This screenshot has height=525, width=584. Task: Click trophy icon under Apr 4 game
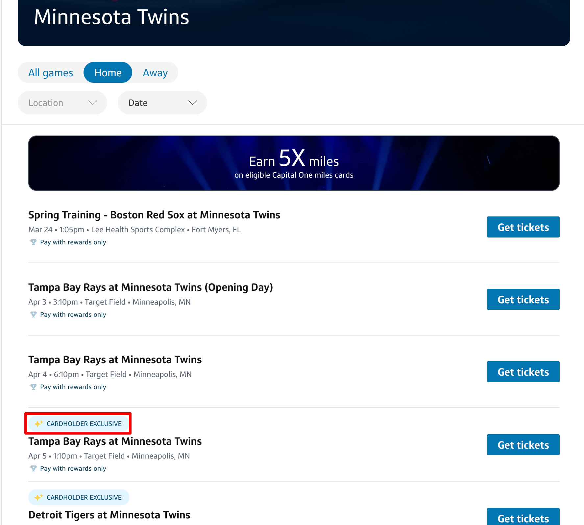tap(33, 387)
